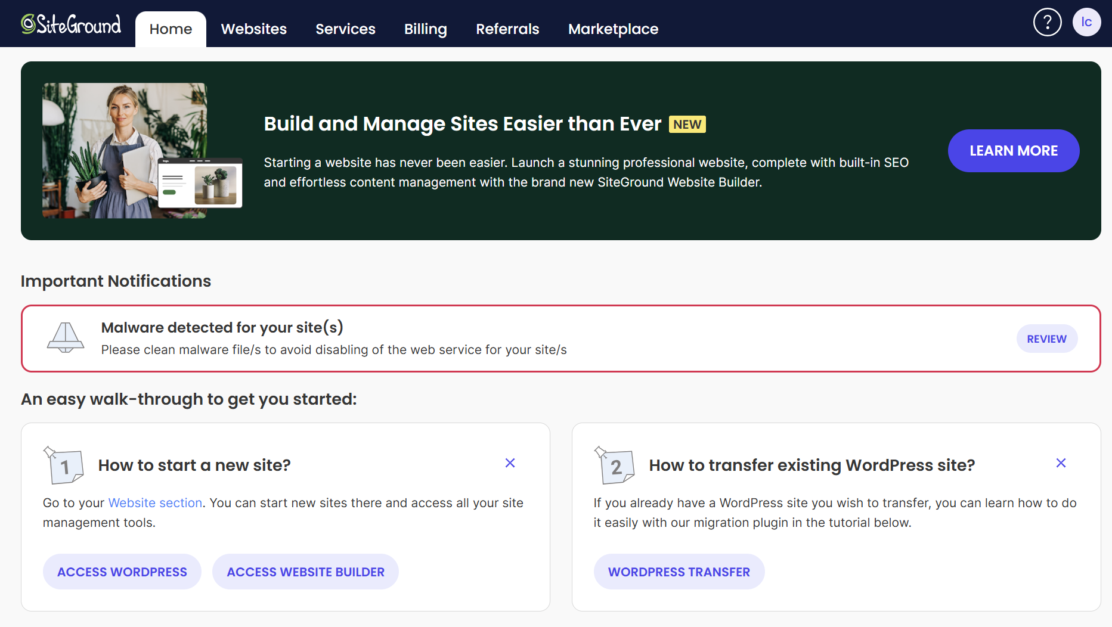
Task: Click the step 1 pinned note icon
Action: pyautogui.click(x=63, y=465)
